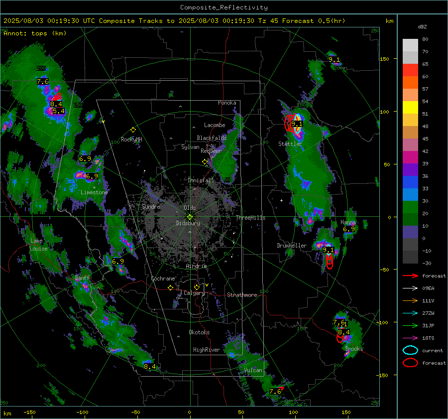Select the magenta 42-39 dBZ color swatch
The height and width of the screenshot is (419, 448).
pos(410,157)
